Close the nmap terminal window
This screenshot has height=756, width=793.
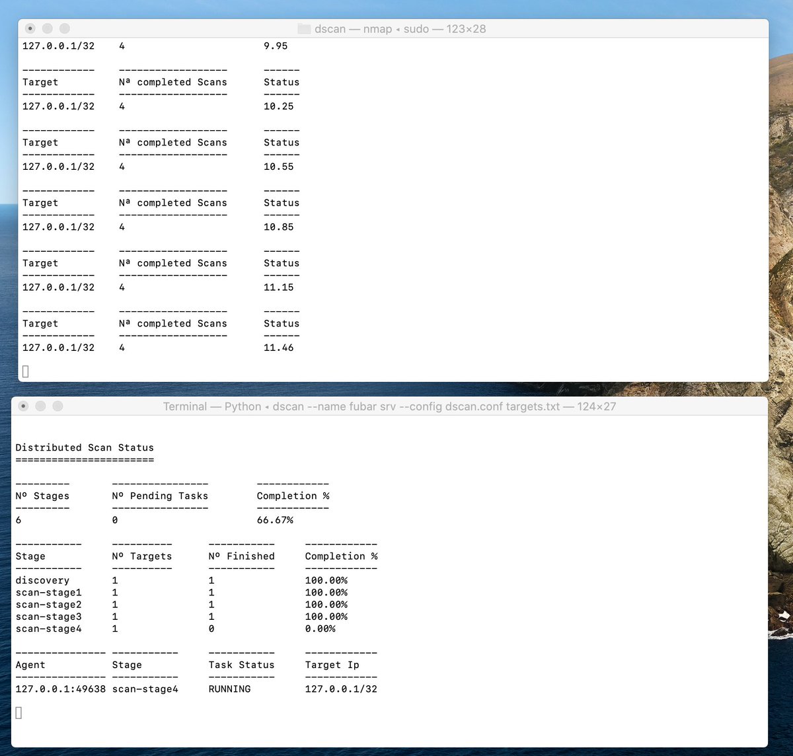[x=30, y=28]
